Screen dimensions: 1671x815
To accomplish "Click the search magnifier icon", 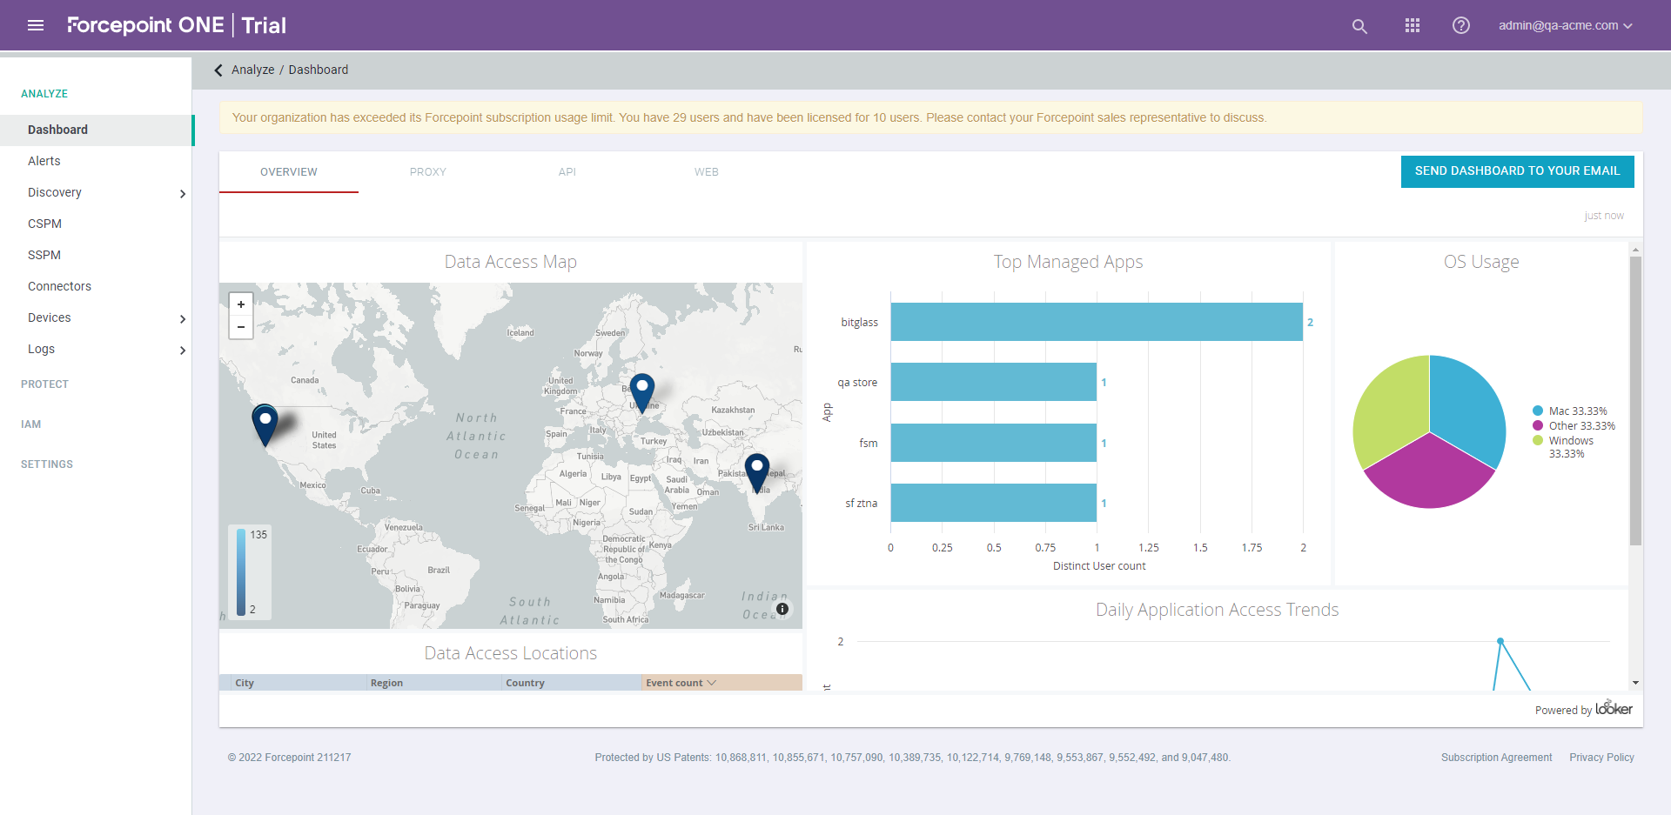I will pyautogui.click(x=1359, y=26).
